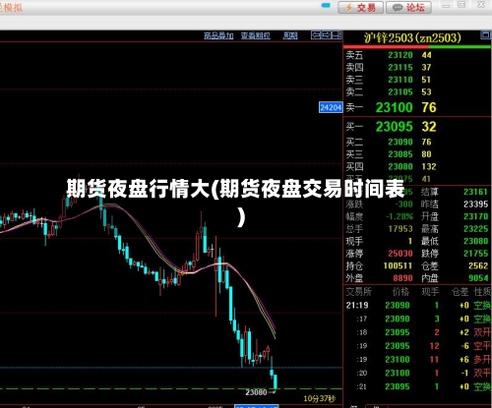The width and height of the screenshot is (492, 408).
Task: Click the left-arrow chart navigation icon
Action: (x=316, y=34)
